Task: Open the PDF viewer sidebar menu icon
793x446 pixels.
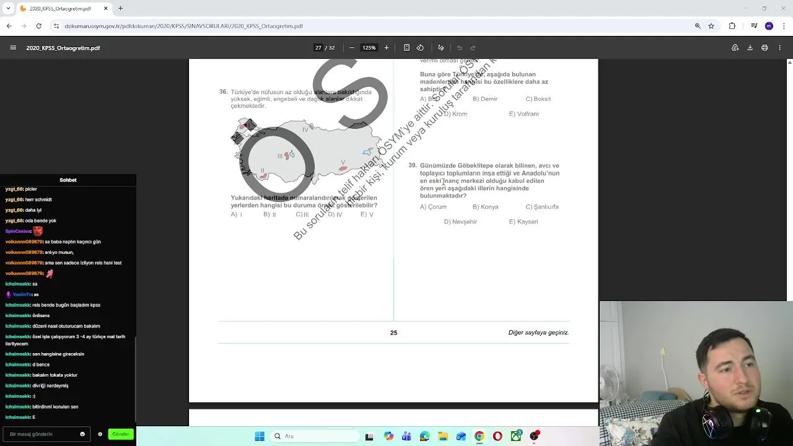Action: coord(13,48)
